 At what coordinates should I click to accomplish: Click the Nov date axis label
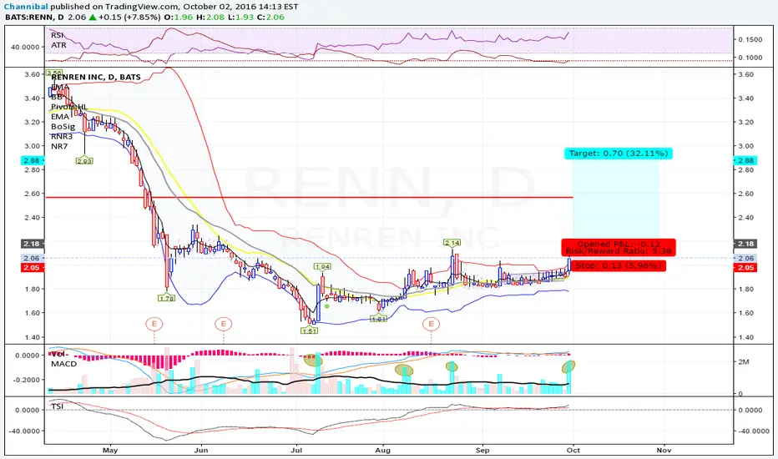(x=664, y=450)
